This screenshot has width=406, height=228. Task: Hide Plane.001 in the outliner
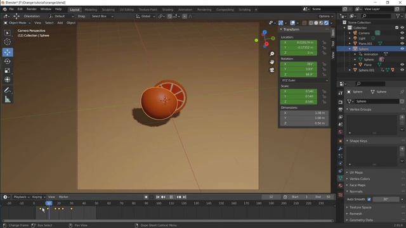click(x=402, y=44)
